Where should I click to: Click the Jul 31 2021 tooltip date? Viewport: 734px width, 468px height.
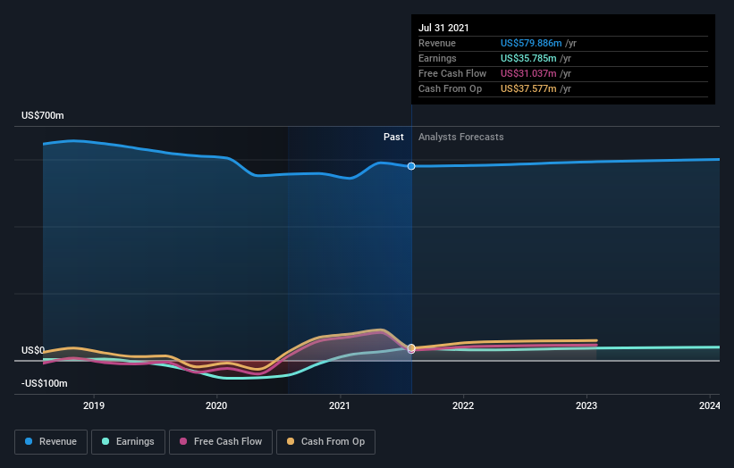tap(443, 28)
